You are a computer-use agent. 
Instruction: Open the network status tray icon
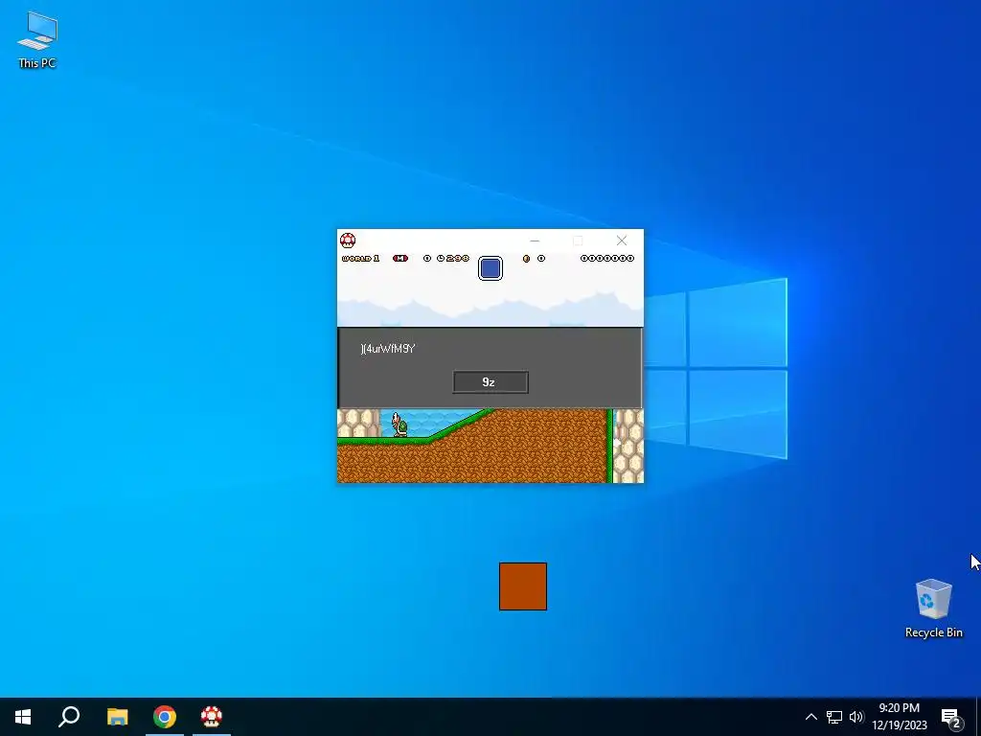pyautogui.click(x=834, y=717)
